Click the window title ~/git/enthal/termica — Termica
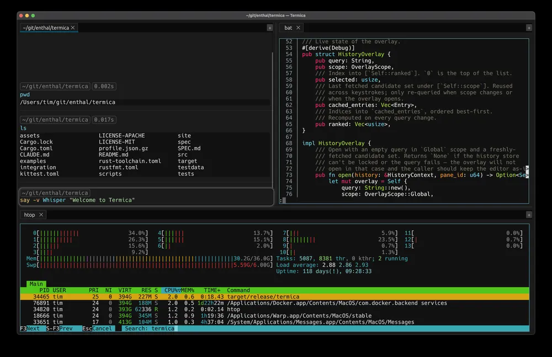 [x=275, y=15]
